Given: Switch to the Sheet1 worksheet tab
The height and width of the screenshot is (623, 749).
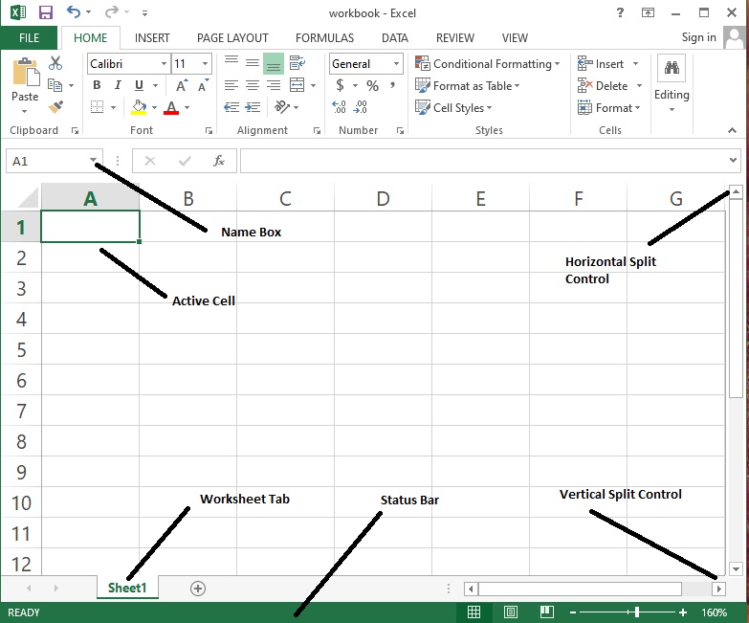Looking at the screenshot, I should pyautogui.click(x=127, y=588).
